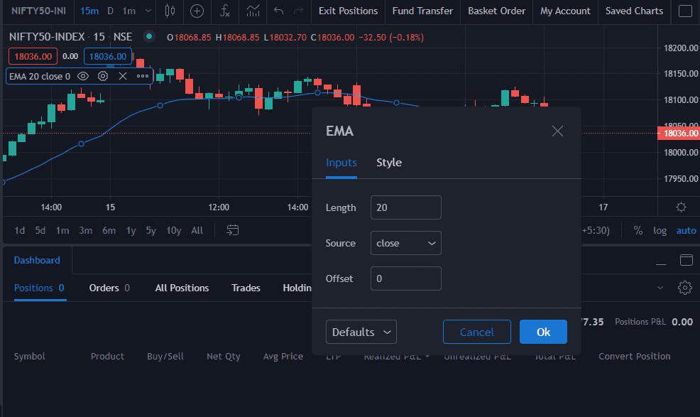Switch to the Style tab
Screen dimensions: 700x417
[x=389, y=162]
